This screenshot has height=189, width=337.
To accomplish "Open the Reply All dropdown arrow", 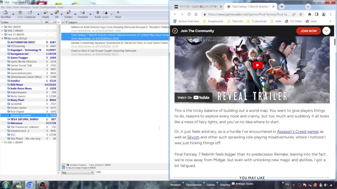I will tap(62, 14).
